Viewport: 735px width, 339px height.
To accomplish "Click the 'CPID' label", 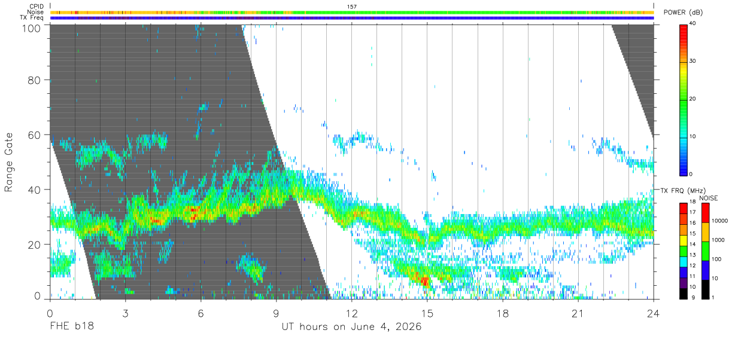I will [x=37, y=7].
